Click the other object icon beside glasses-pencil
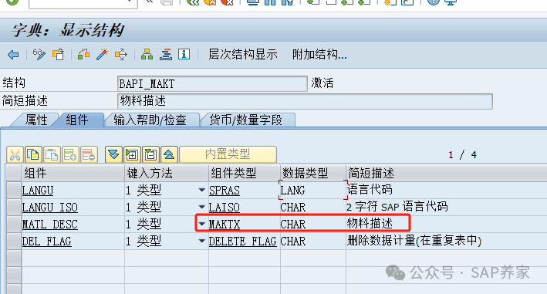 click(59, 55)
